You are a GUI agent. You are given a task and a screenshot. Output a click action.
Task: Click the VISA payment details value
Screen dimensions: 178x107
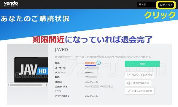pos(99,87)
